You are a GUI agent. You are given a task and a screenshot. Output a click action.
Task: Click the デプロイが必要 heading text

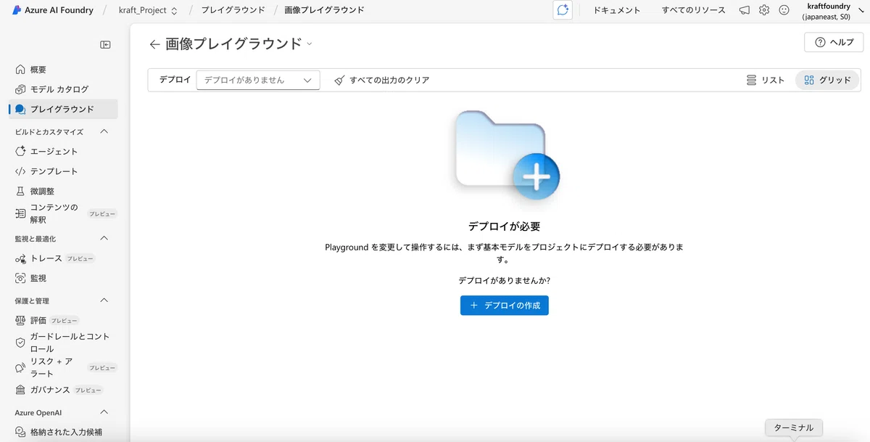pos(505,226)
